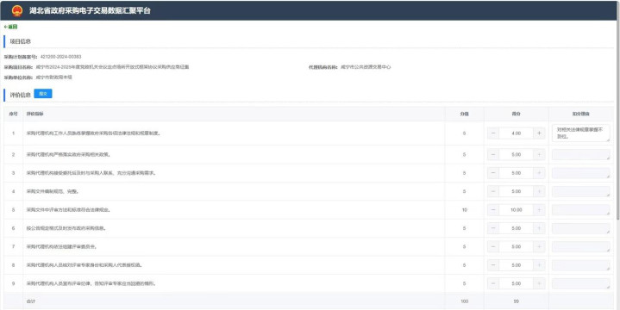Click the 评价信息 section heading

20,95
